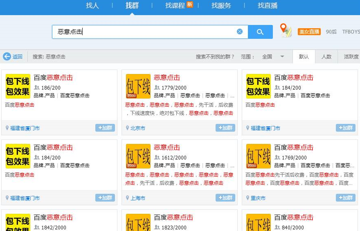Click location pin beside 重庆市
This screenshot has width=360, height=231.
248,198
